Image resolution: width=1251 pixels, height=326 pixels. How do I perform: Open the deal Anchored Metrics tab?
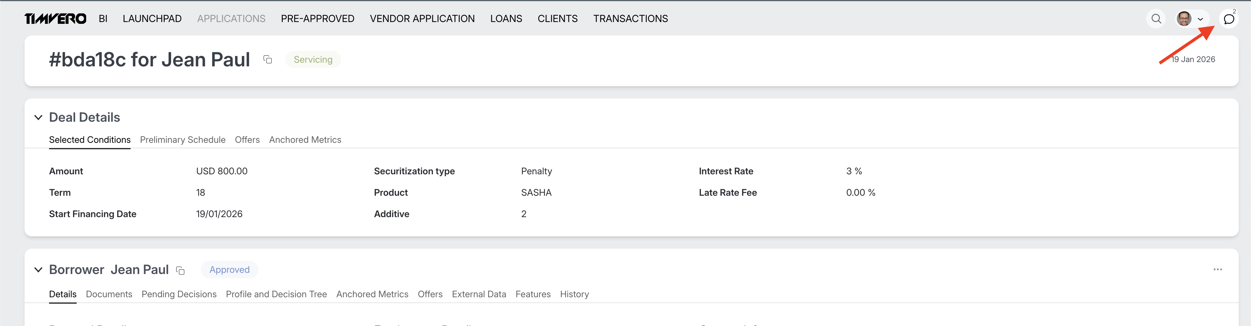point(305,139)
